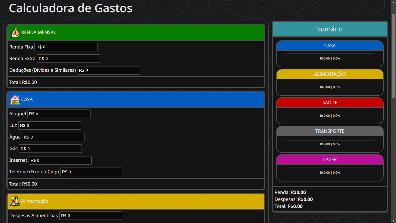Viewport: 396px width, 223px height.
Task: Click the Renda Mensal 'Total: R$0.00' line
Action: point(23,82)
